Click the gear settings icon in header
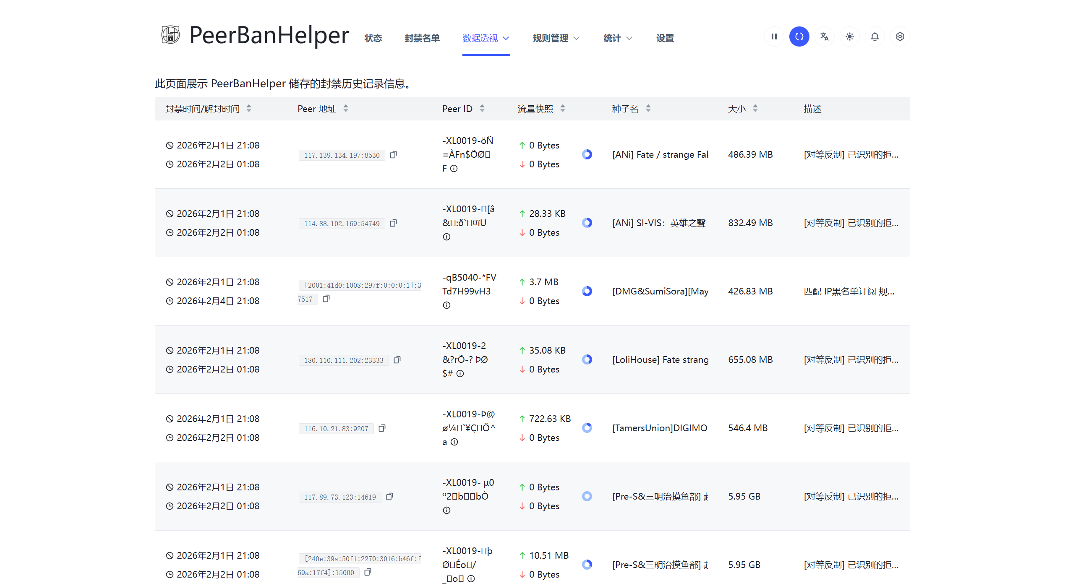Screen dimensions: 1065x586 [900, 37]
